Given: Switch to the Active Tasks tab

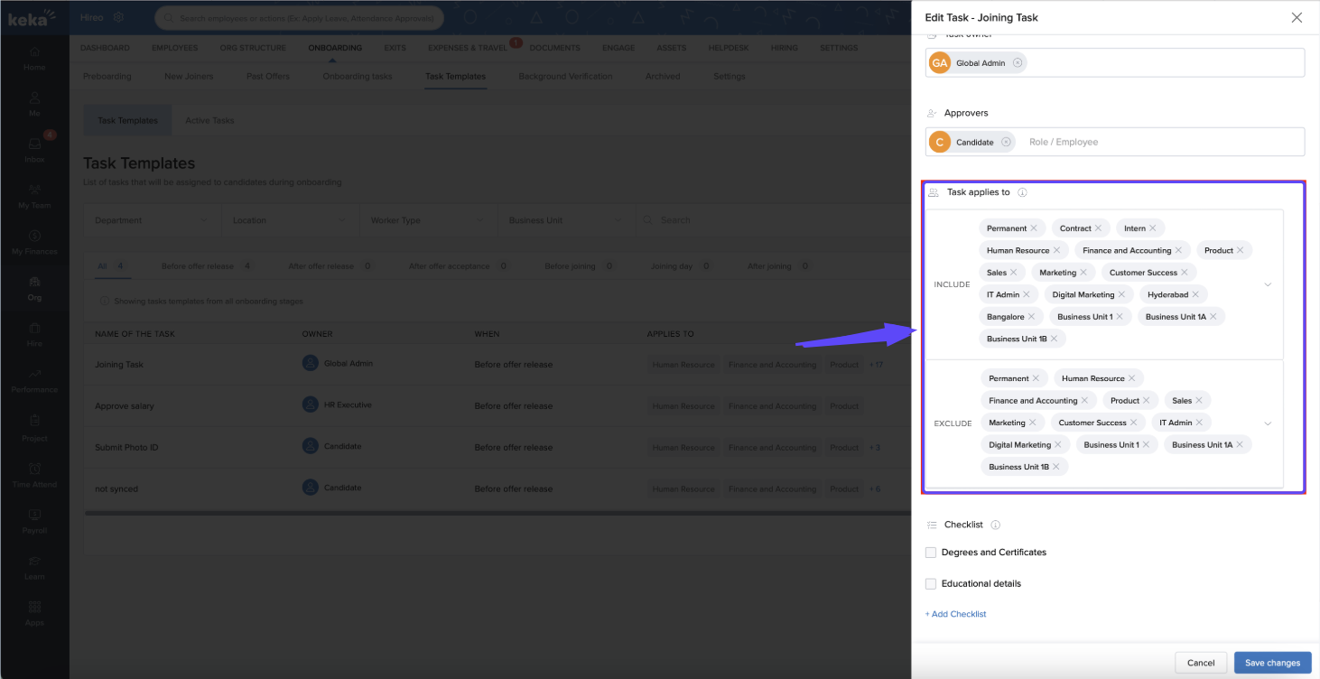Looking at the screenshot, I should coord(209,120).
